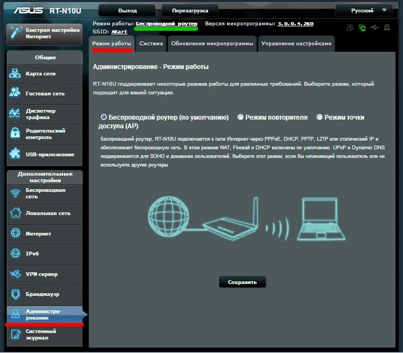Open the Беспроводной роутер mode link

pyautogui.click(x=167, y=24)
